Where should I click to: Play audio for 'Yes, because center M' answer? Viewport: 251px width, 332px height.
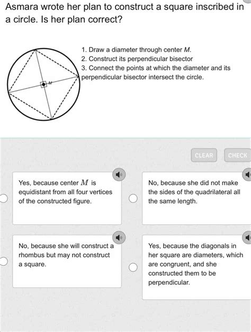pos(119,175)
